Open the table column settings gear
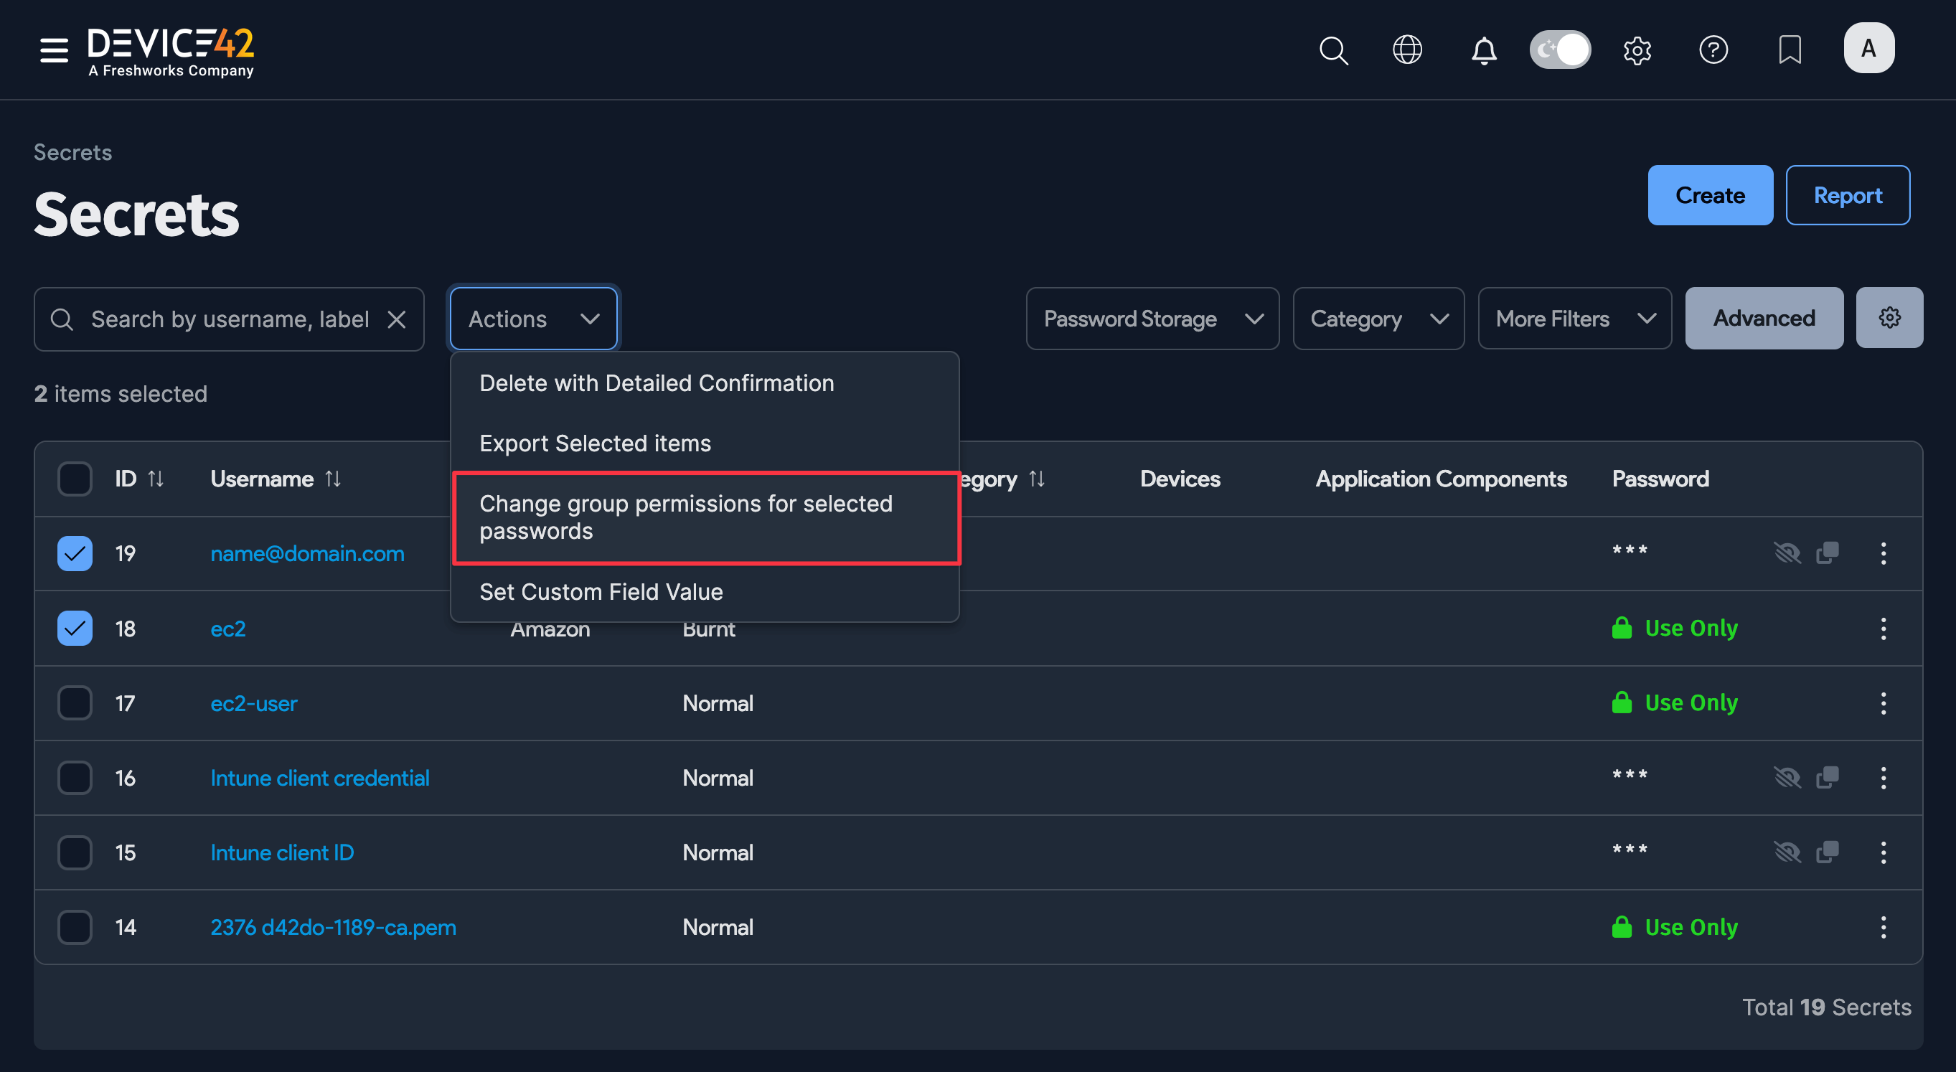 (1889, 317)
